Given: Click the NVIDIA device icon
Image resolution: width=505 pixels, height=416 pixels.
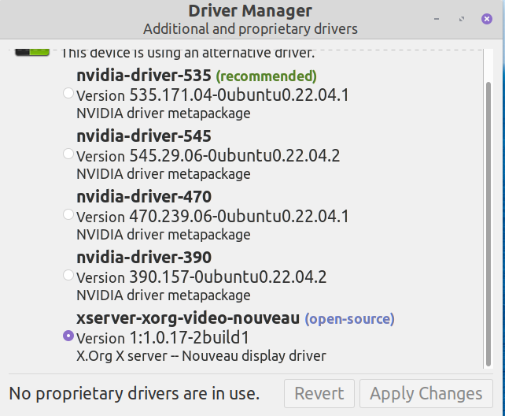Looking at the screenshot, I should 32,50.
